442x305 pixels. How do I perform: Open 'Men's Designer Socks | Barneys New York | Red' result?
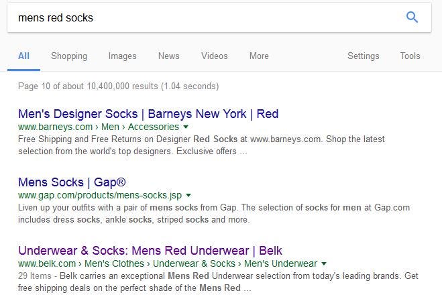(148, 114)
